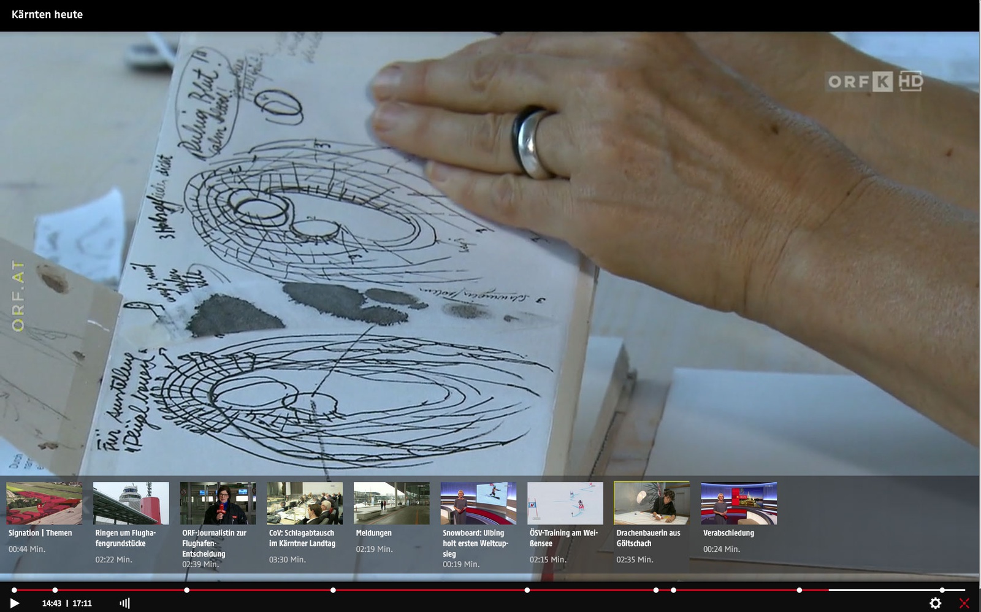Exit fullscreen with the red arrows icon
The image size is (981, 612).
pyautogui.click(x=964, y=603)
